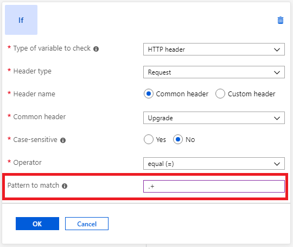Delete the condition with the trash icon

click(x=281, y=20)
